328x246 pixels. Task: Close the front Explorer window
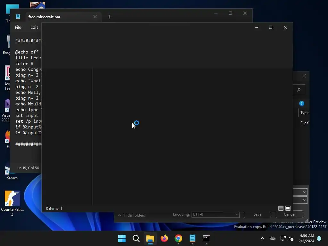point(285,28)
